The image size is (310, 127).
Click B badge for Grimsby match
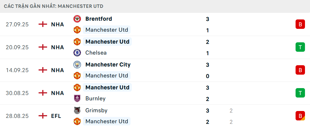[300, 116]
